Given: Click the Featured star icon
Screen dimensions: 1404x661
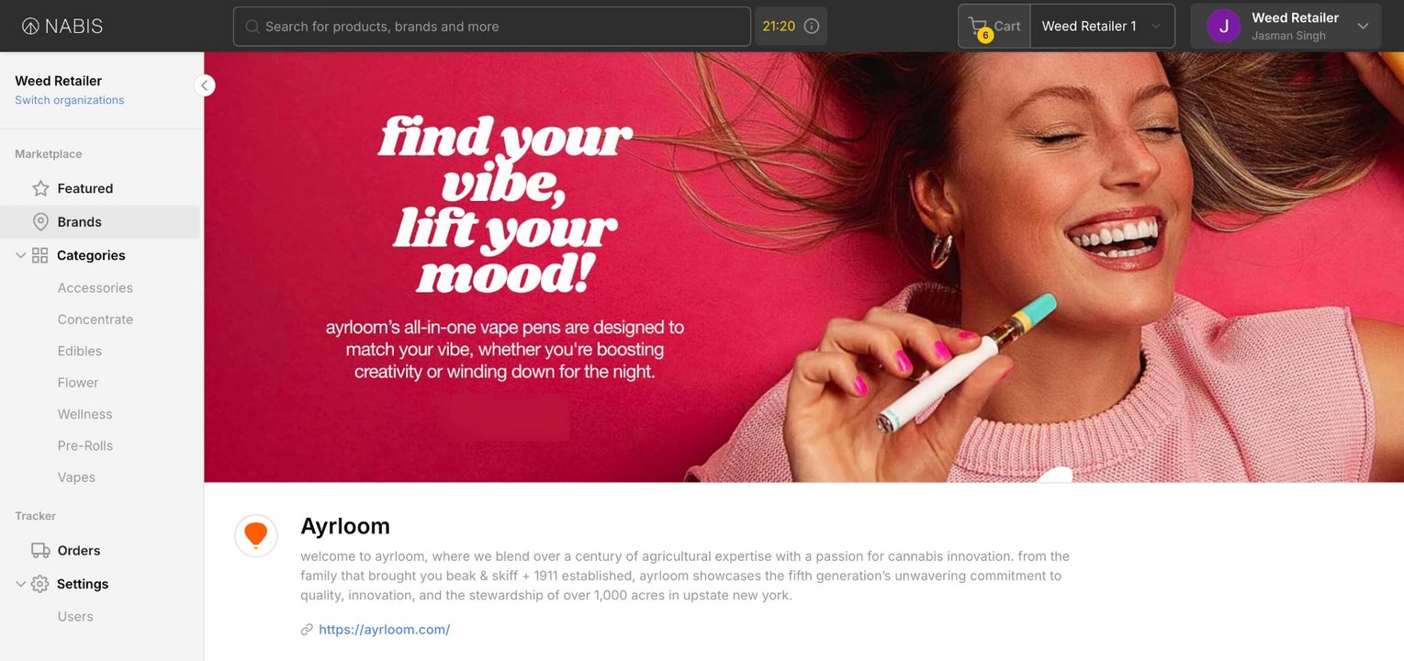Looking at the screenshot, I should click(x=40, y=188).
